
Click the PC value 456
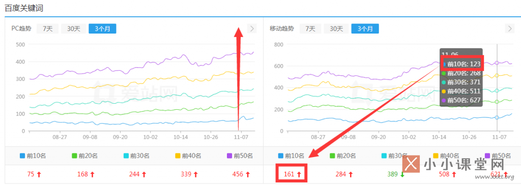(238, 174)
